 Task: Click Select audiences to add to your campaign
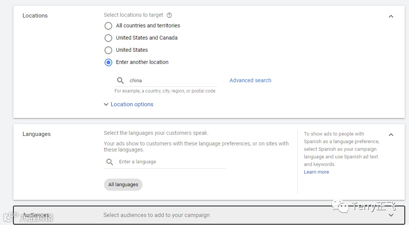click(156, 215)
